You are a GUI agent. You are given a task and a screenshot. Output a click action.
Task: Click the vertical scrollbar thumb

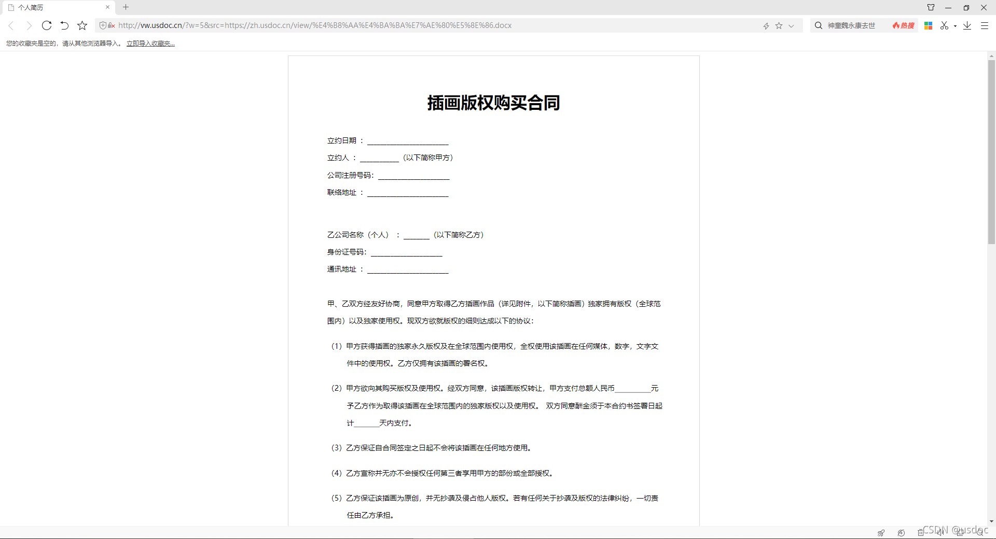[991, 151]
